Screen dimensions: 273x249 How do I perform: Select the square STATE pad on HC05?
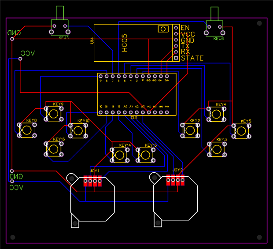pyautogui.click(x=176, y=58)
